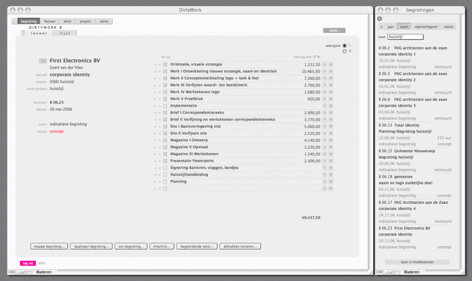Select the weergave plus radio button
This screenshot has height=281, width=472.
pos(345,51)
